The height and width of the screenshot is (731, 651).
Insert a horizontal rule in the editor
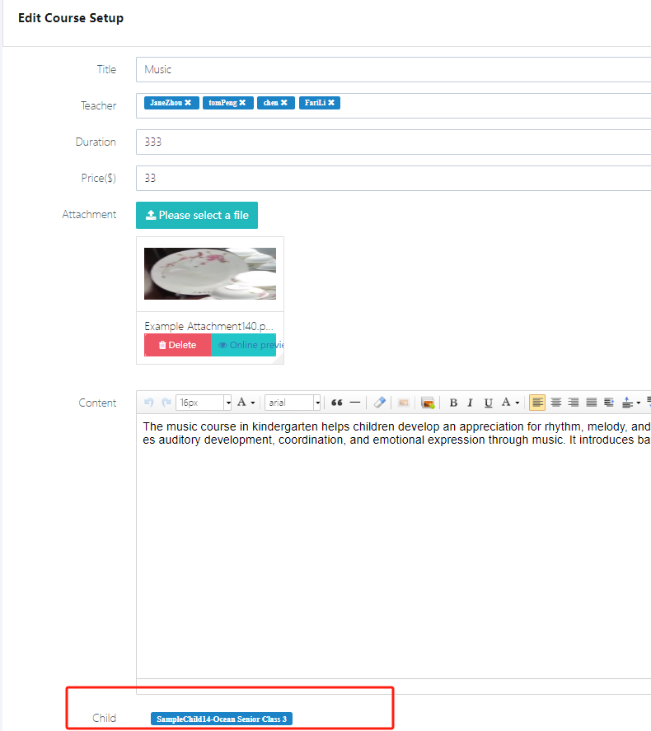pos(355,403)
